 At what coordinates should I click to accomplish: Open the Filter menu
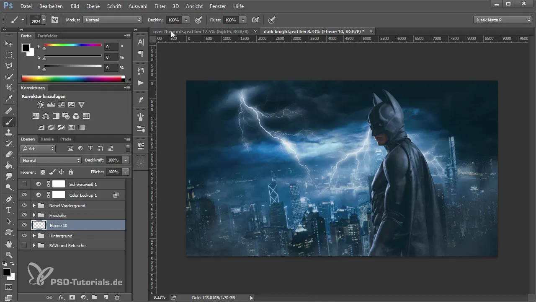tap(160, 6)
